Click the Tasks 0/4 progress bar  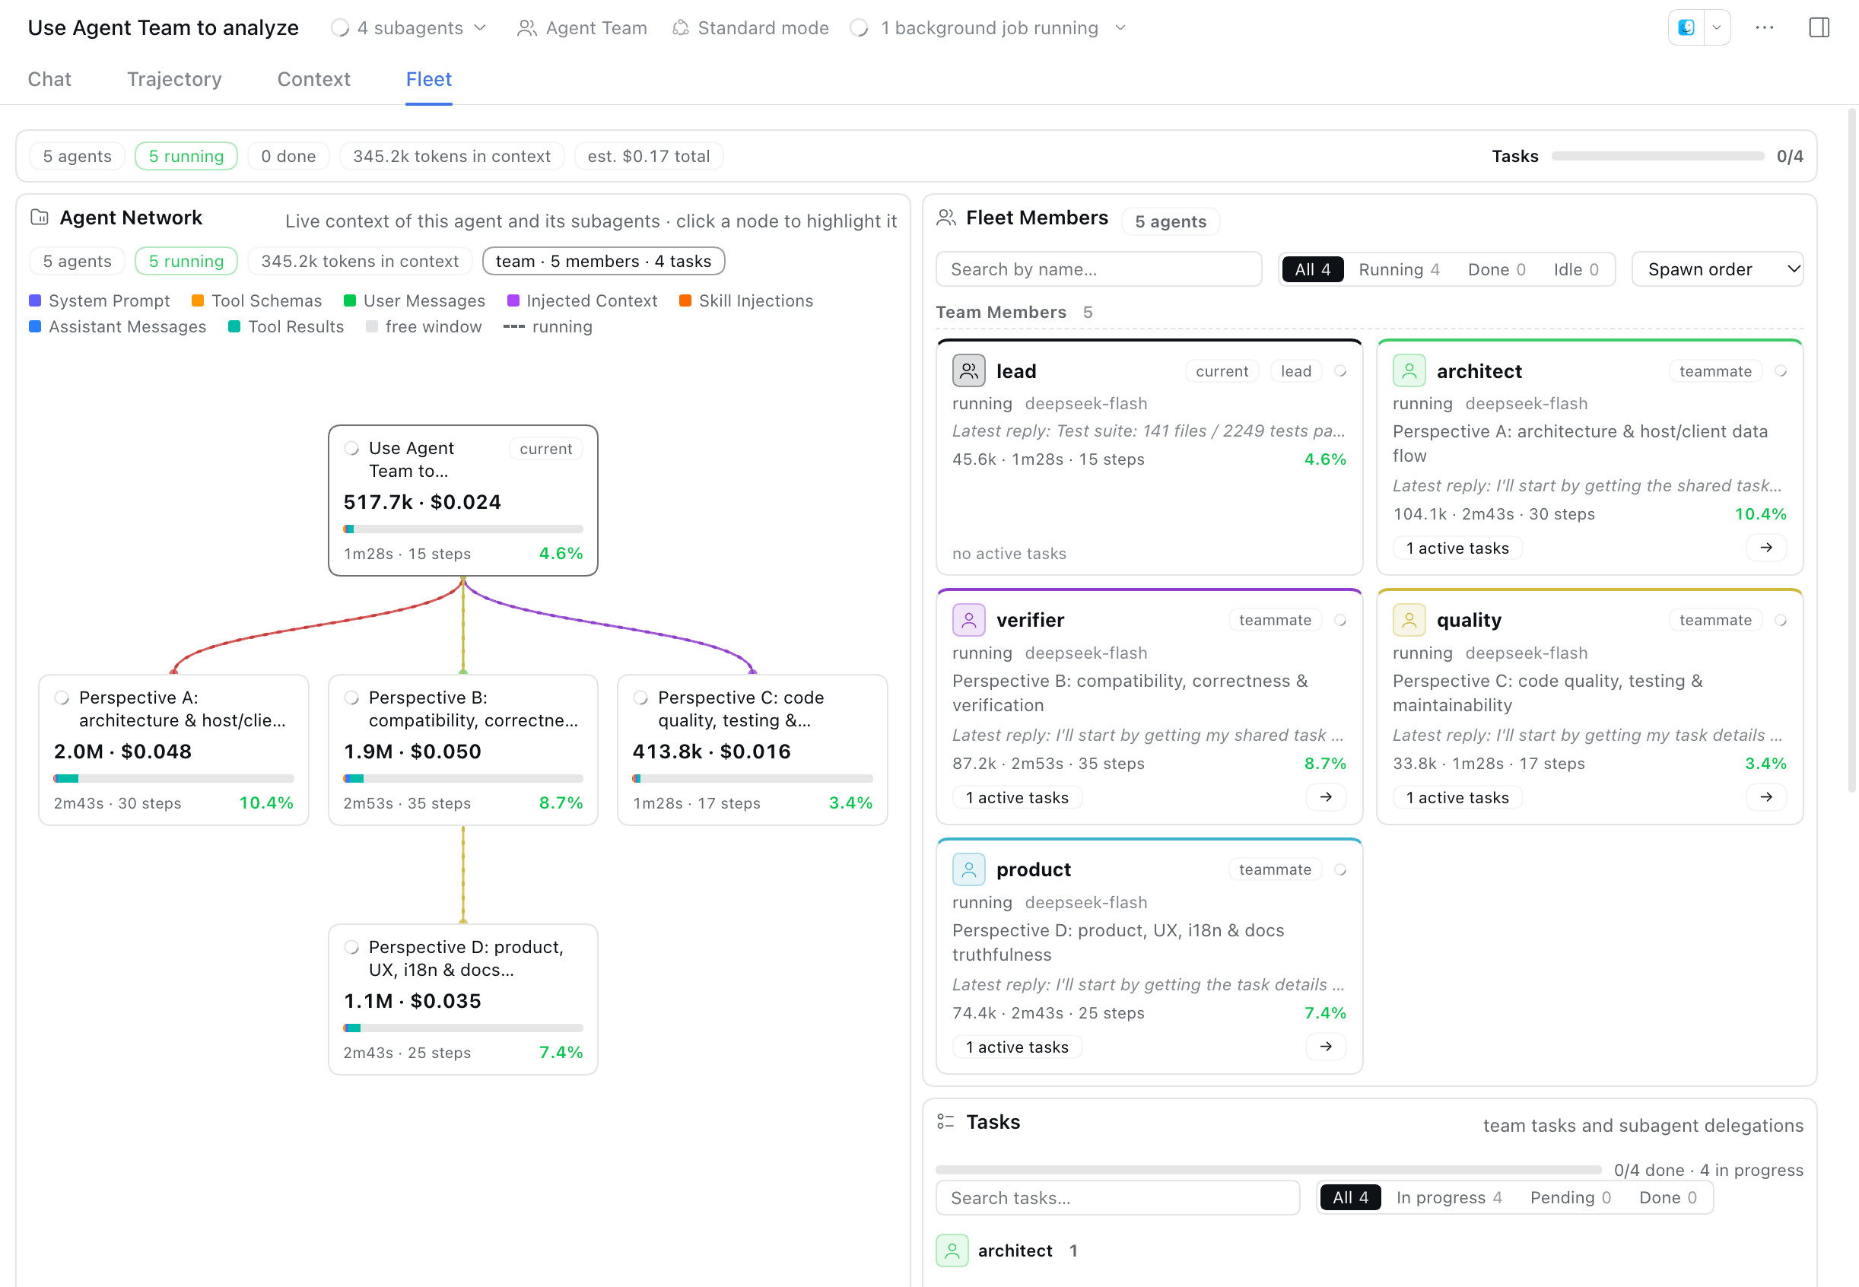click(1657, 156)
